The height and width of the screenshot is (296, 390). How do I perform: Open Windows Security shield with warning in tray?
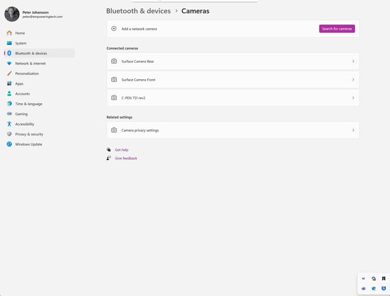click(374, 288)
